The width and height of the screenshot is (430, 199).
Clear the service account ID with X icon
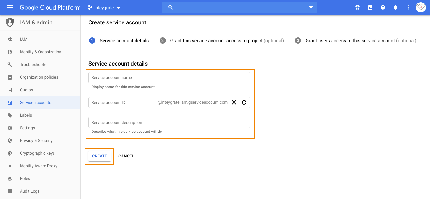pos(234,102)
